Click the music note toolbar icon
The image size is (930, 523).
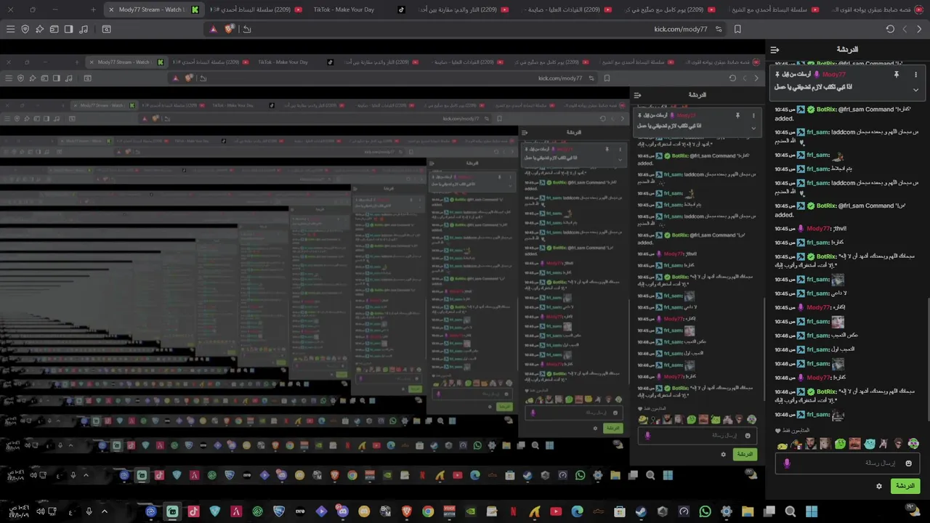coord(84,29)
